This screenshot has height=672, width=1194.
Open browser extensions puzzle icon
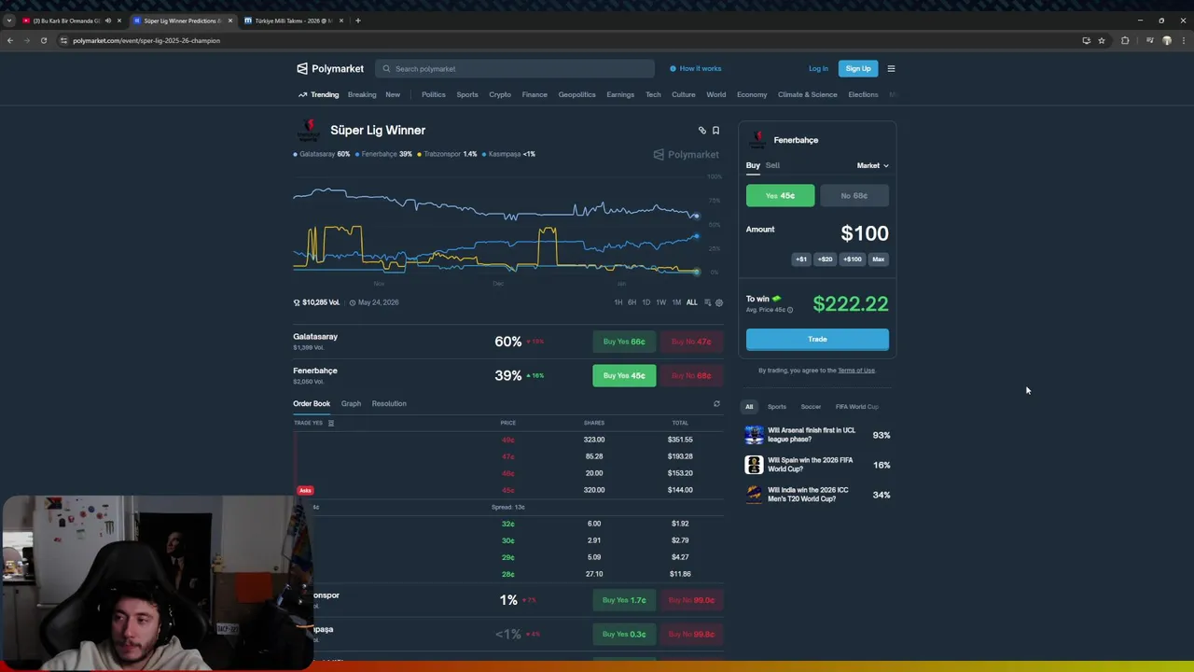point(1125,40)
